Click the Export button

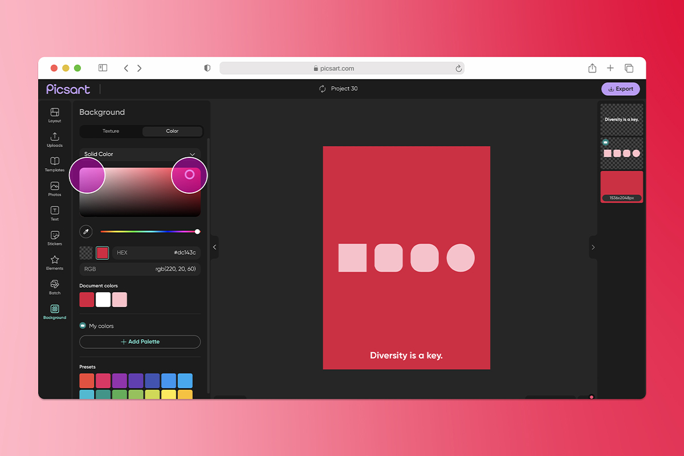(x=620, y=88)
